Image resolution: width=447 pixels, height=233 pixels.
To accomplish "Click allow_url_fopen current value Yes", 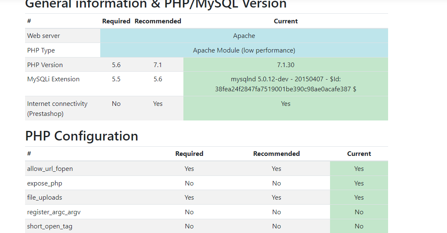I will click(x=359, y=168).
